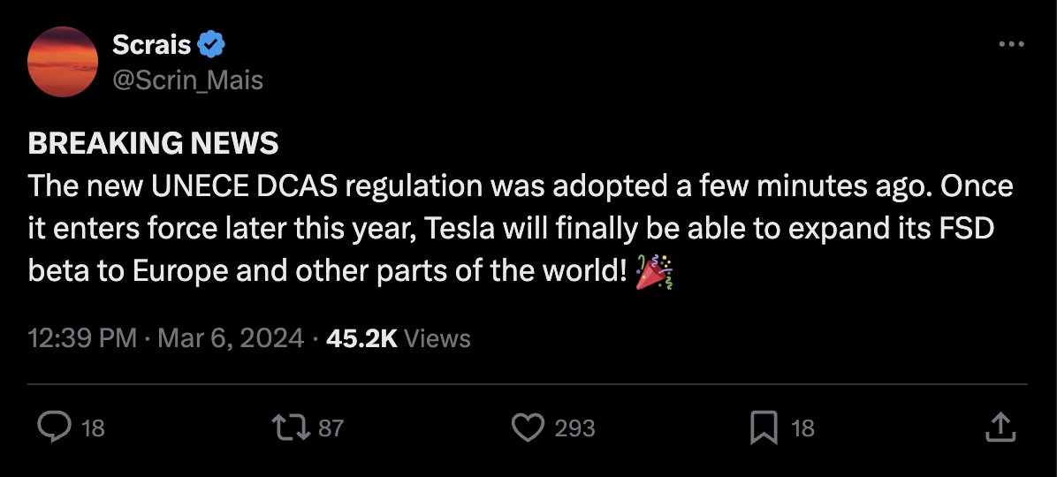
Task: Like the tweet with the heart icon
Action: [x=528, y=428]
